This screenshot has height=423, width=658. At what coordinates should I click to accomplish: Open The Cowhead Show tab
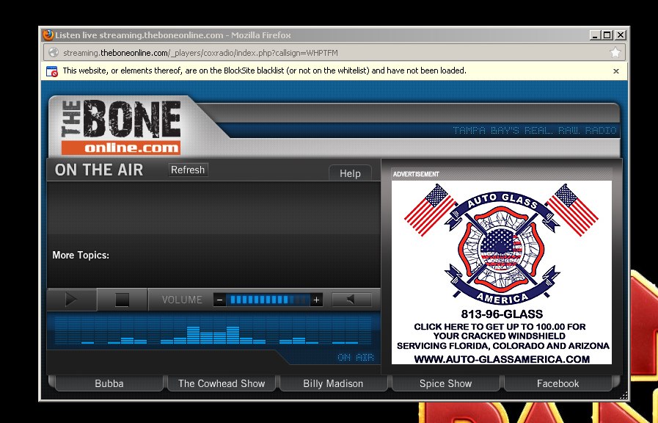point(222,383)
